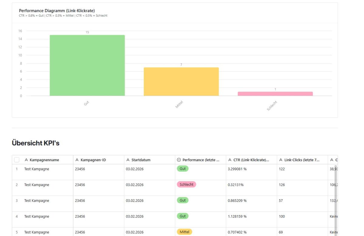The height and width of the screenshot is (236, 364).
Task: Toggle the select-all checkbox in the table header
Action: click(x=17, y=159)
